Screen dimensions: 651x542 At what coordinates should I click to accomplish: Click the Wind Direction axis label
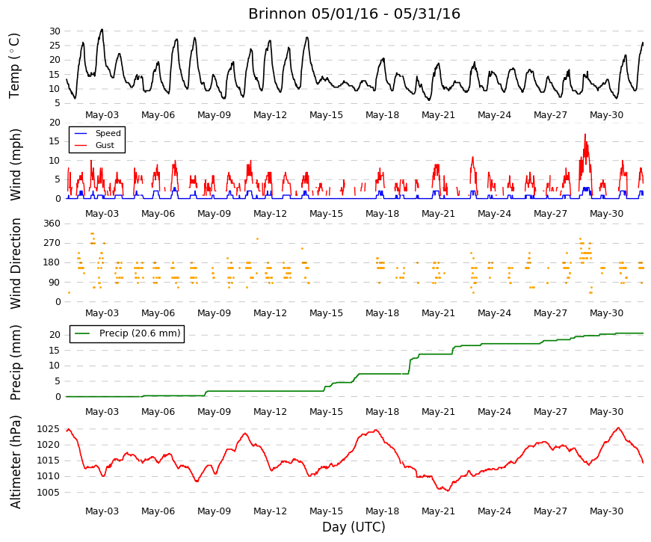15,263
